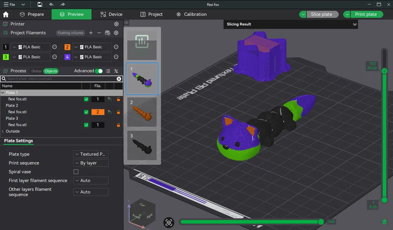Clear the search field with X
The height and width of the screenshot is (230, 393).
click(119, 79)
